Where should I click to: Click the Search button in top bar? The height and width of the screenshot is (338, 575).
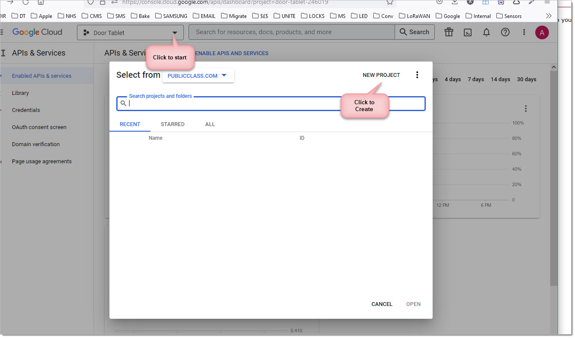[x=414, y=32]
